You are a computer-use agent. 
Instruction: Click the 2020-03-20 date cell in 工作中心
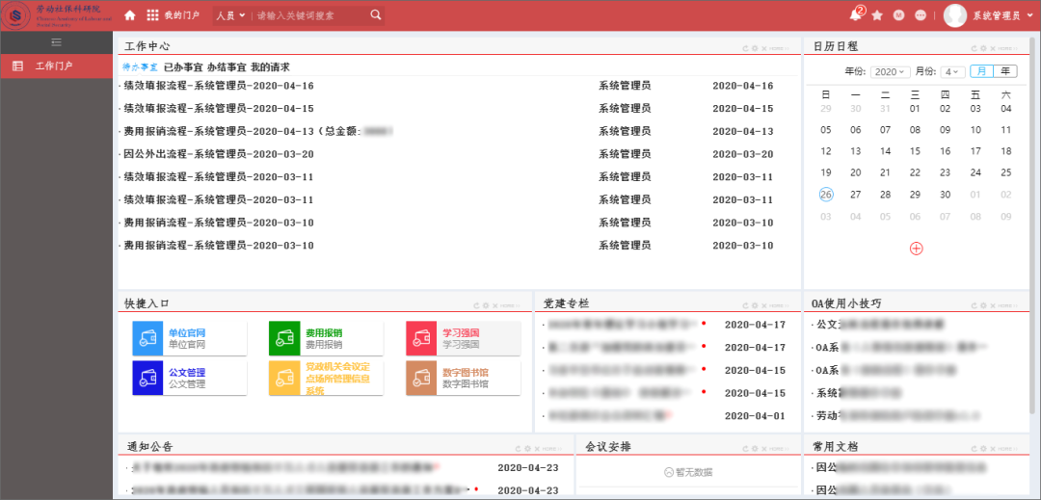pyautogui.click(x=743, y=154)
